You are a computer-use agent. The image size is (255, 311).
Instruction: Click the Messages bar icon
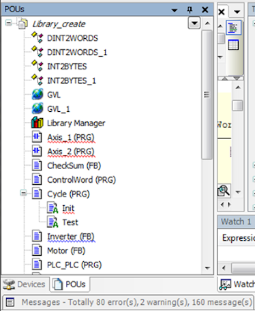click(x=10, y=302)
